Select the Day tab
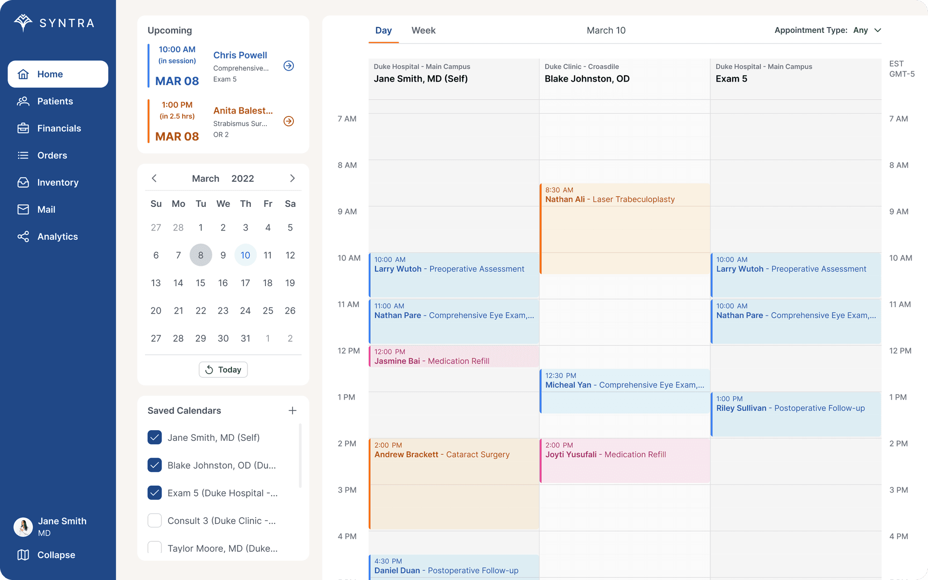This screenshot has height=580, width=928. point(383,30)
